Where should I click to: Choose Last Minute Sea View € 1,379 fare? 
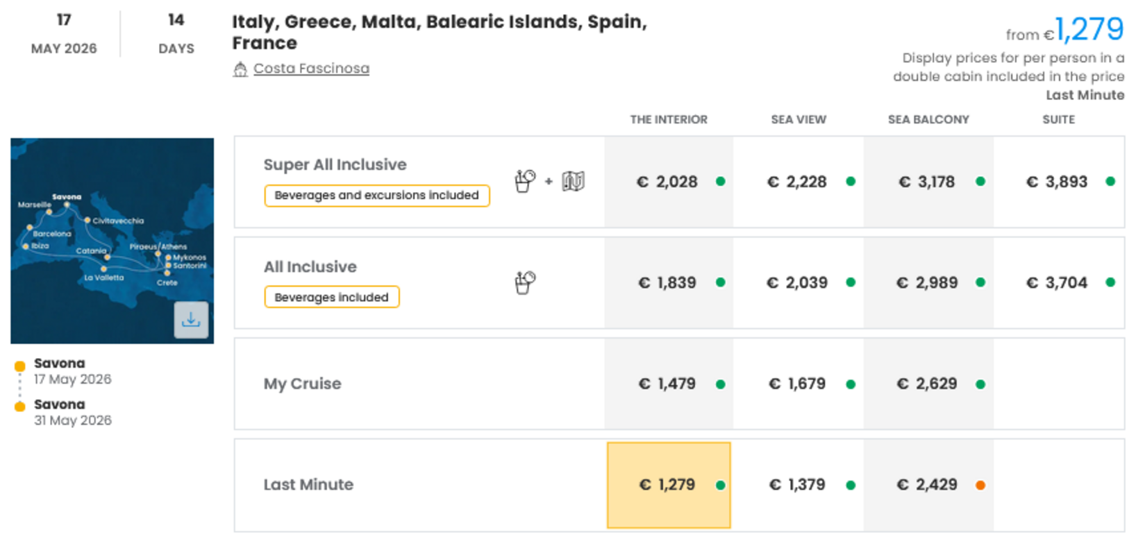click(797, 485)
